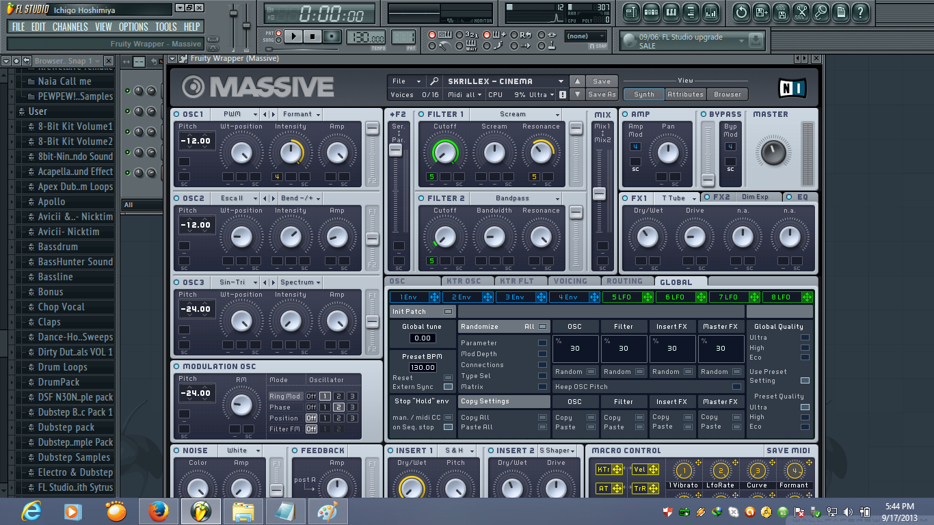Image resolution: width=934 pixels, height=525 pixels.
Task: Open the FL Studio playlist window icon
Action: [631, 12]
